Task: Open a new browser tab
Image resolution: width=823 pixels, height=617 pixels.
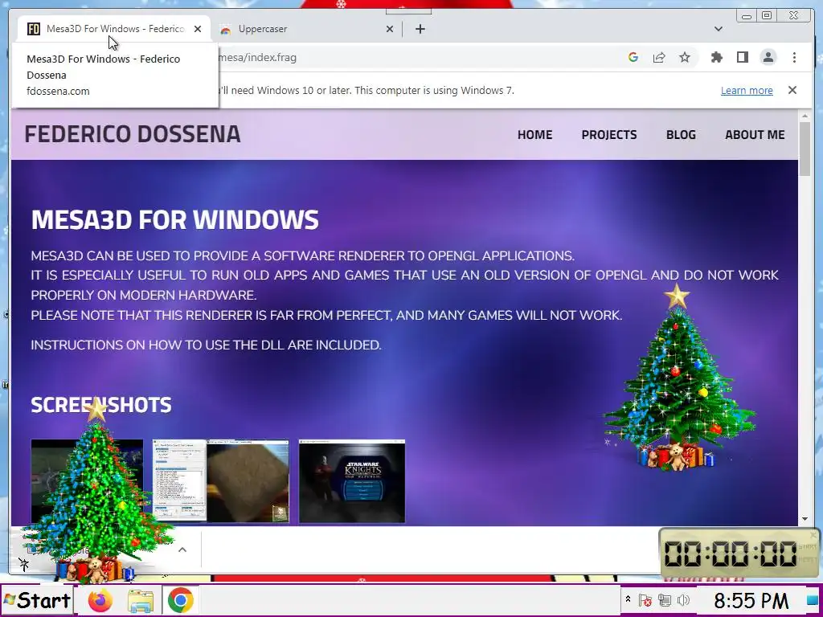Action: tap(420, 29)
